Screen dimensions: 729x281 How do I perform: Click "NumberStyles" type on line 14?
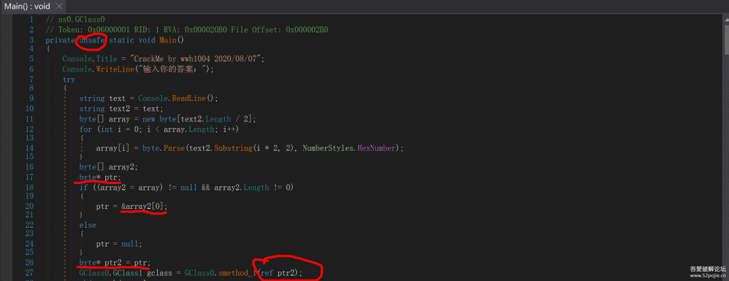328,148
